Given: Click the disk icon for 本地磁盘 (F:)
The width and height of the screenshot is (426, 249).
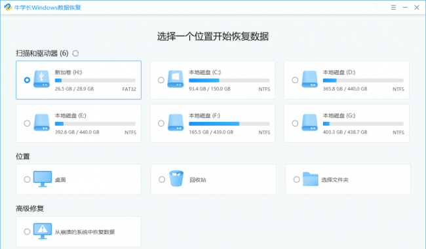Looking at the screenshot, I should point(176,123).
